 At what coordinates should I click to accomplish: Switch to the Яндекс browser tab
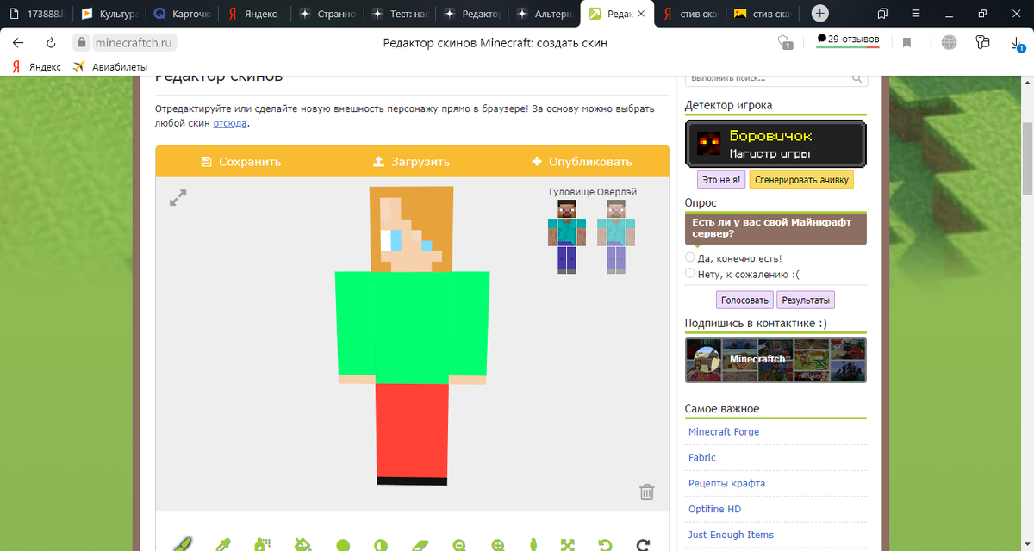[x=253, y=14]
